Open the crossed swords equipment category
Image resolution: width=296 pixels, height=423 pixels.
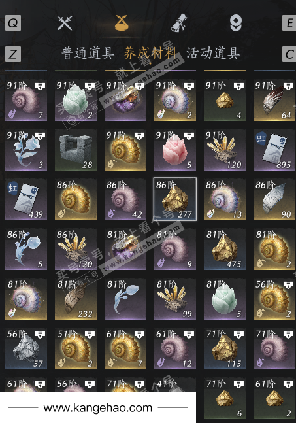click(x=65, y=23)
